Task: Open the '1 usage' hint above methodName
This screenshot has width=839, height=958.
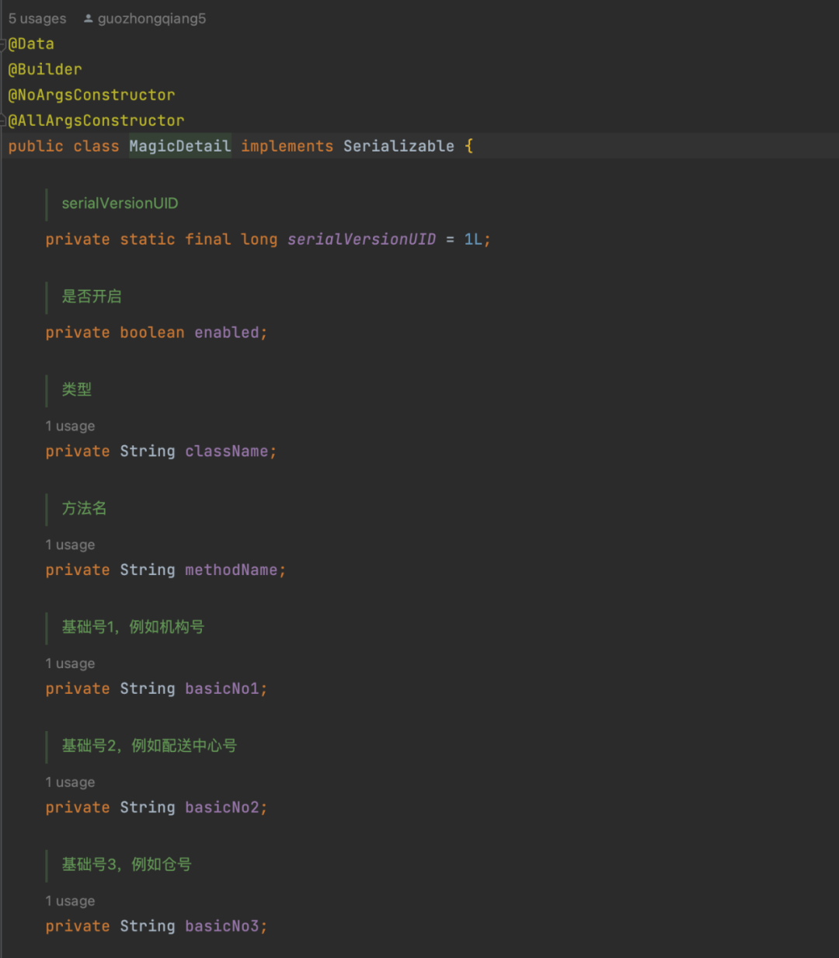Action: (x=70, y=545)
